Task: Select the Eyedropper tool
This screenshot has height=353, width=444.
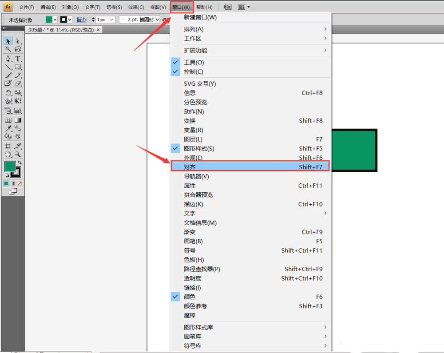Action: point(8,128)
